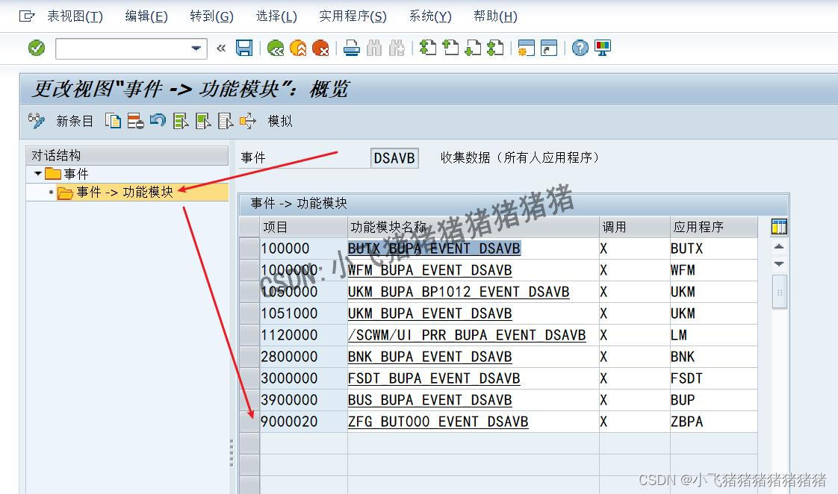Click the 功能模块名称 column header
The width and height of the screenshot is (838, 494).
(x=474, y=227)
